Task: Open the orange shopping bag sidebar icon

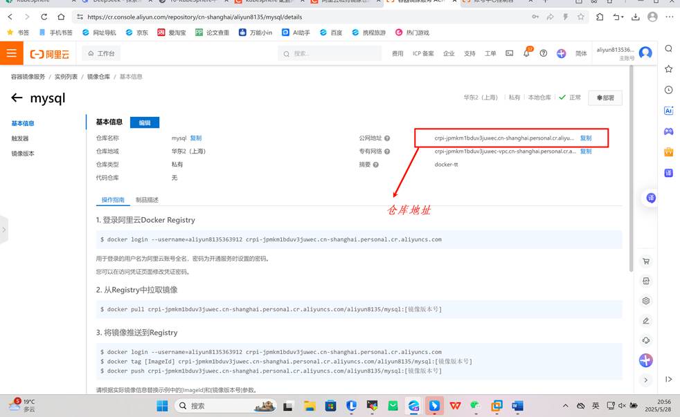Action: click(x=669, y=152)
